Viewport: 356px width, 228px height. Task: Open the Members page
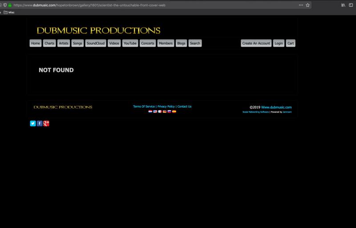click(x=166, y=43)
